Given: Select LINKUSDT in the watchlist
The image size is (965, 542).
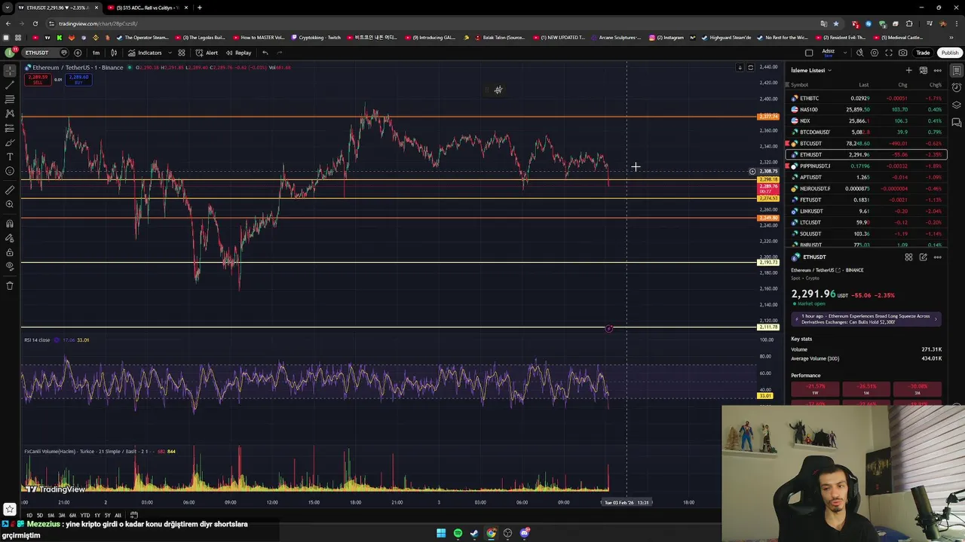Looking at the screenshot, I should (865, 211).
